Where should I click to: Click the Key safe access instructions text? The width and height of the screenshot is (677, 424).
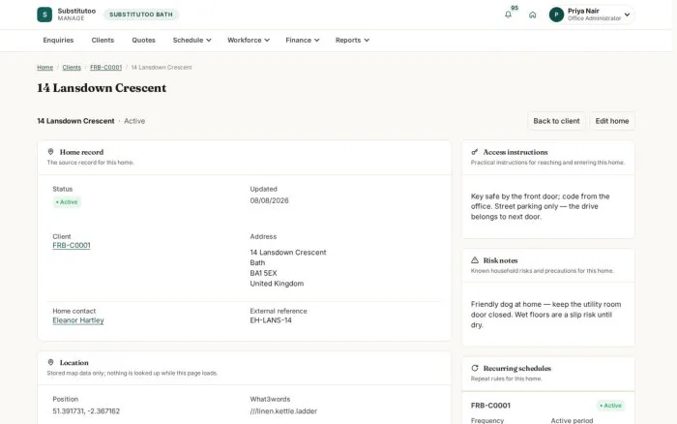point(540,206)
